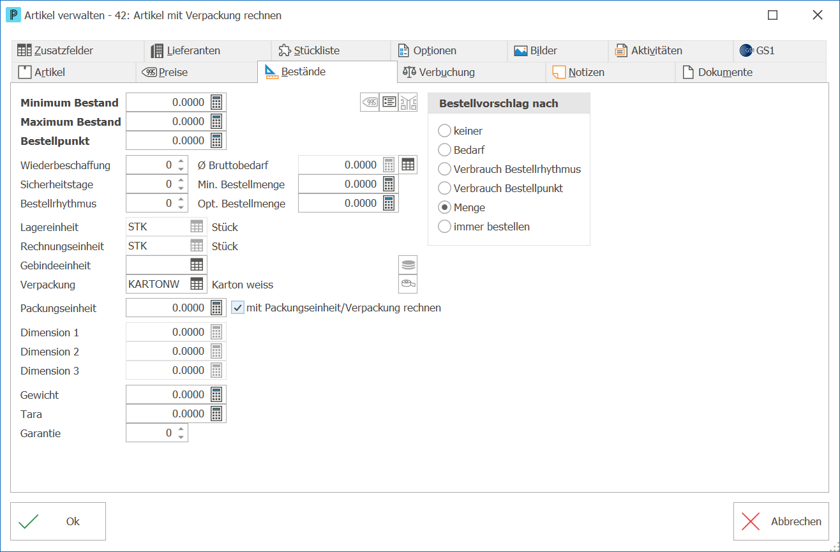Open the Zusatzfelder tab

tap(77, 50)
